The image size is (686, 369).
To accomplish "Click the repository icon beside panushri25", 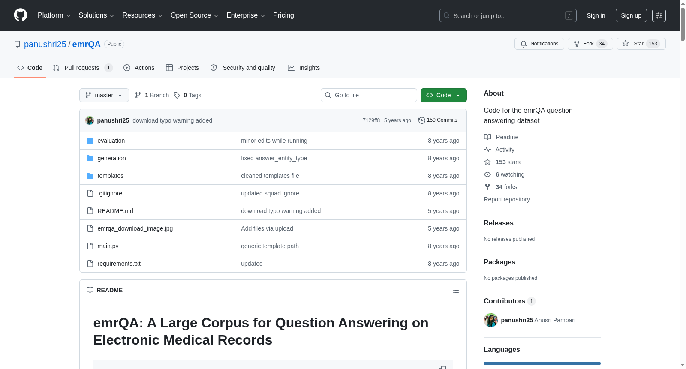I will coord(17,44).
